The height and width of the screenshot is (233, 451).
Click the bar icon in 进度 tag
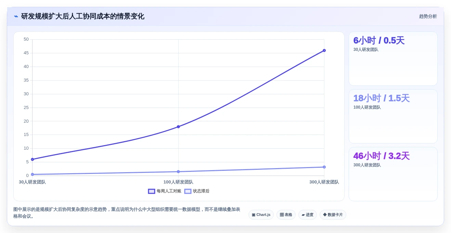[x=303, y=215]
